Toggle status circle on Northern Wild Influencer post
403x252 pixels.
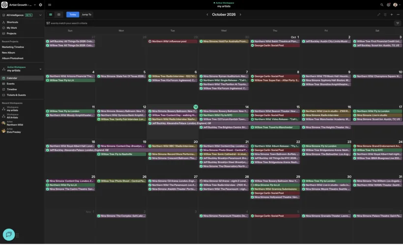click(150, 41)
